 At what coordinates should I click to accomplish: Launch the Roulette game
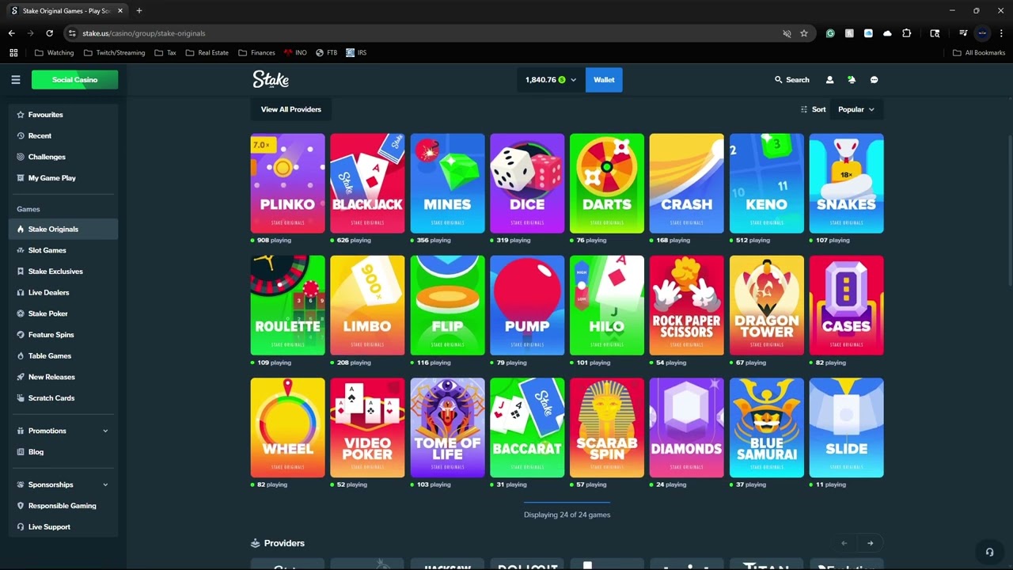pos(287,306)
